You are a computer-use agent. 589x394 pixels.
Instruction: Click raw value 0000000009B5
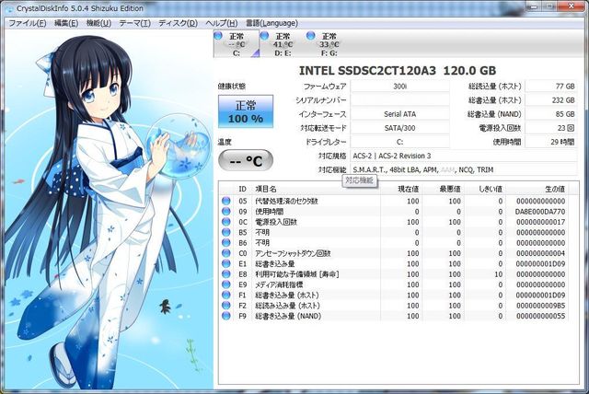pos(540,306)
